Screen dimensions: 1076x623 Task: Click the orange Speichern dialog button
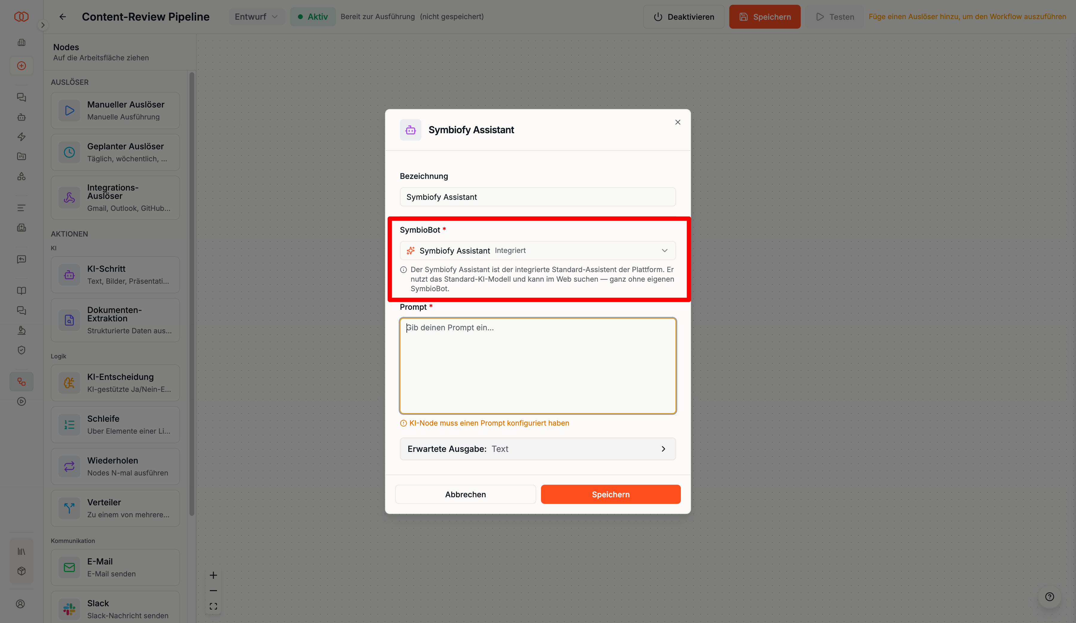coord(611,494)
